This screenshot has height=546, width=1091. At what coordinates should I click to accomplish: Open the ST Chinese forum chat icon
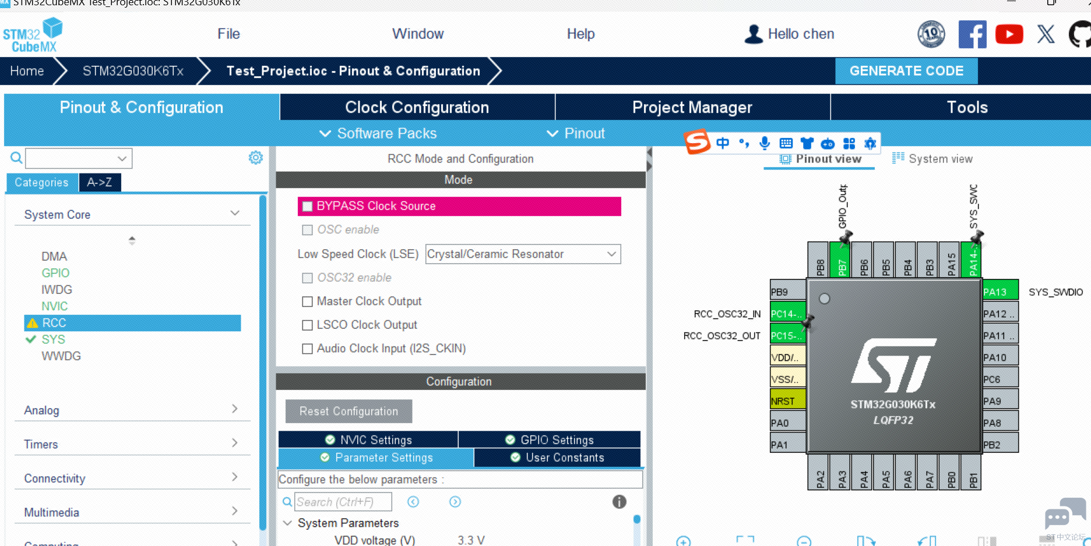point(1065,513)
